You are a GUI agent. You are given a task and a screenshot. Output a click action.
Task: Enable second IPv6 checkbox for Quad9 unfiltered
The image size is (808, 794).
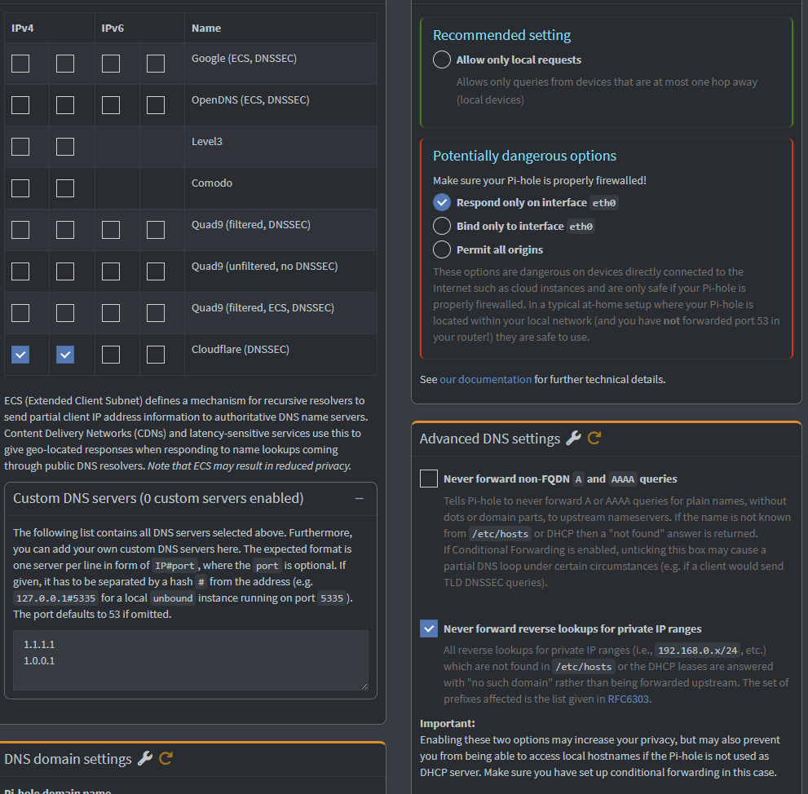tap(156, 271)
